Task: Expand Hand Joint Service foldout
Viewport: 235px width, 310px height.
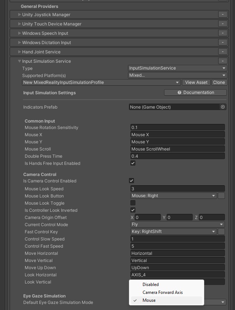Action: (19, 52)
